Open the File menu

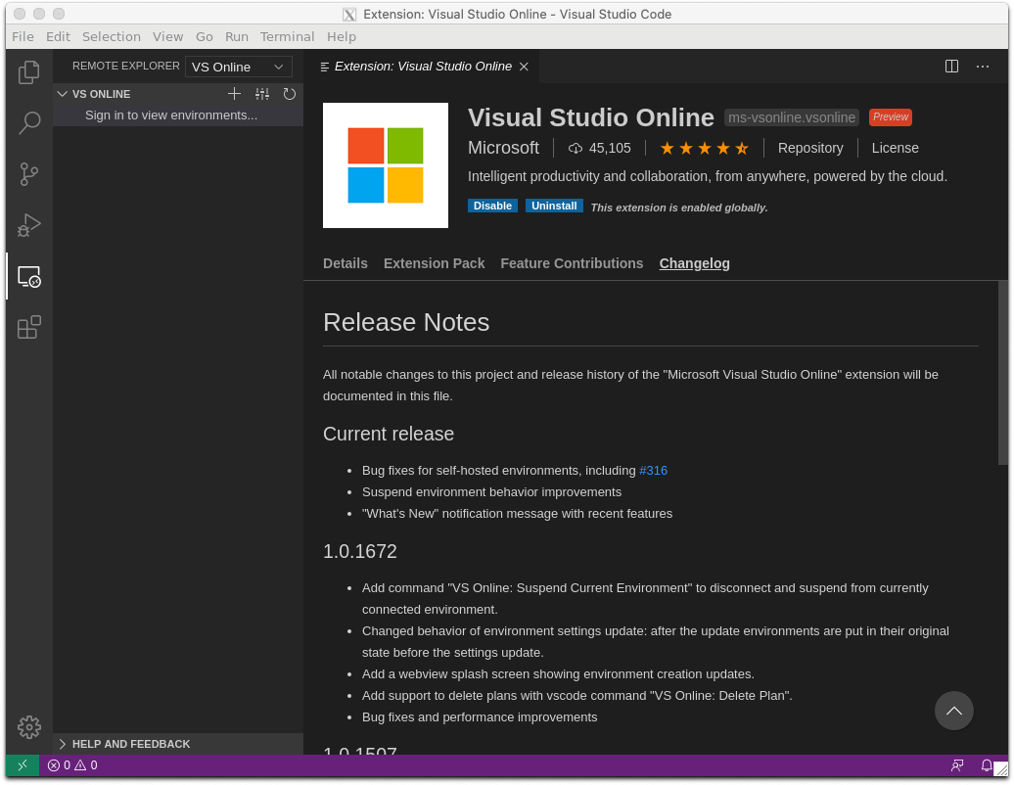(23, 37)
